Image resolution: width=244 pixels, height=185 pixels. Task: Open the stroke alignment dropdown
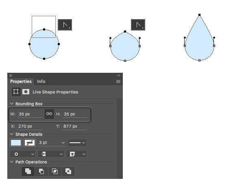(x=22, y=154)
